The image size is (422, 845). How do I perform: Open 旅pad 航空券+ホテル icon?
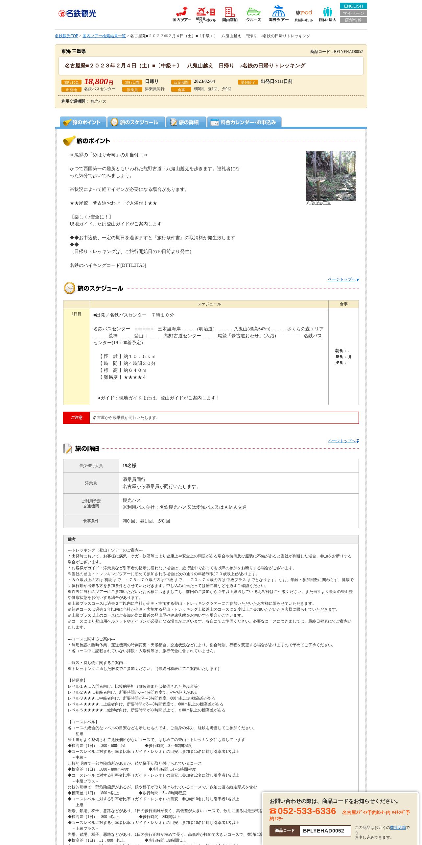pos(304,15)
